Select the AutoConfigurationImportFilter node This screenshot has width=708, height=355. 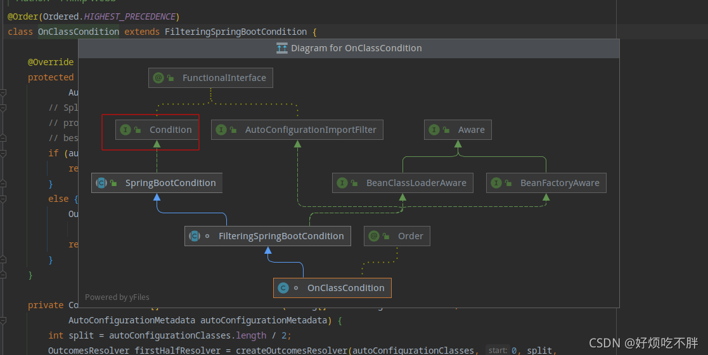coord(297,130)
